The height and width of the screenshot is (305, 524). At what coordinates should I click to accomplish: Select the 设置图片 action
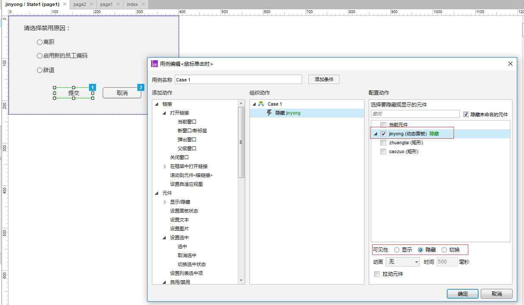pyautogui.click(x=179, y=229)
